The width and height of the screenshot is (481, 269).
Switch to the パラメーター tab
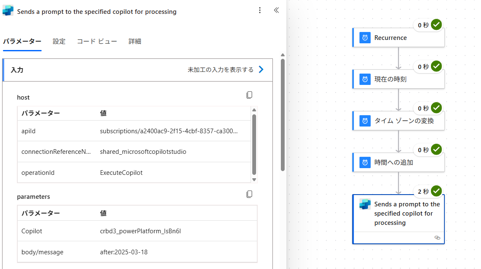click(x=22, y=42)
